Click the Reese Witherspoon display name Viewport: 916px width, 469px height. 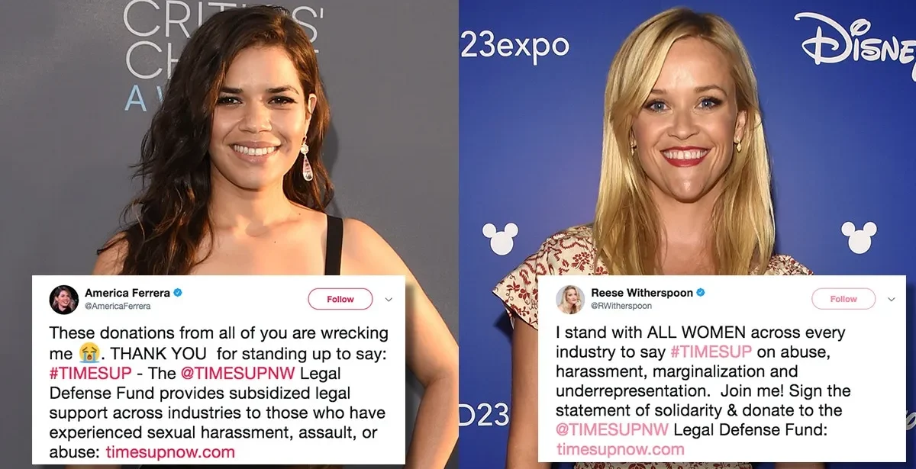pyautogui.click(x=641, y=293)
